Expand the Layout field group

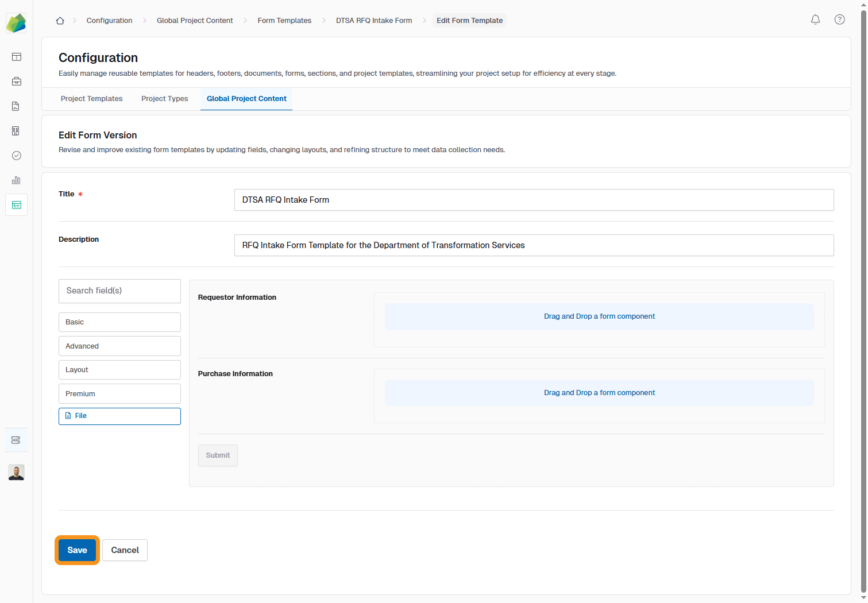click(x=119, y=370)
